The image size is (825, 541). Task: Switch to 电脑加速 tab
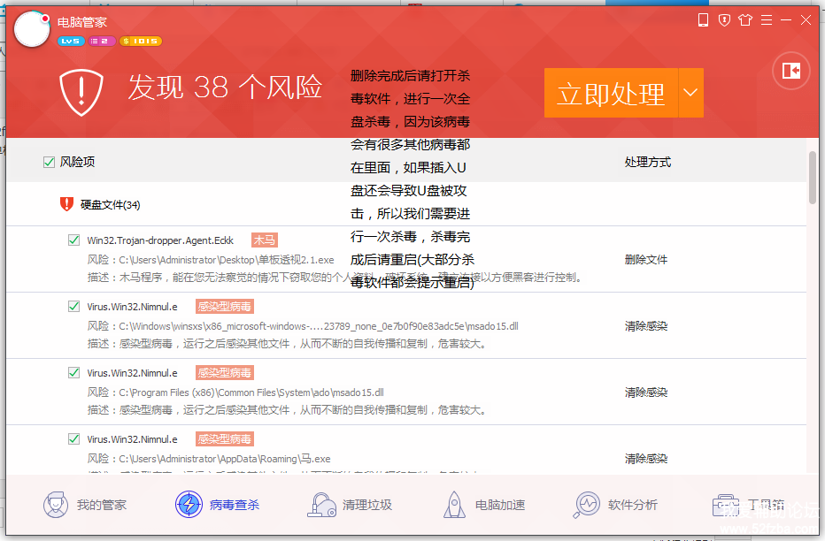(484, 505)
